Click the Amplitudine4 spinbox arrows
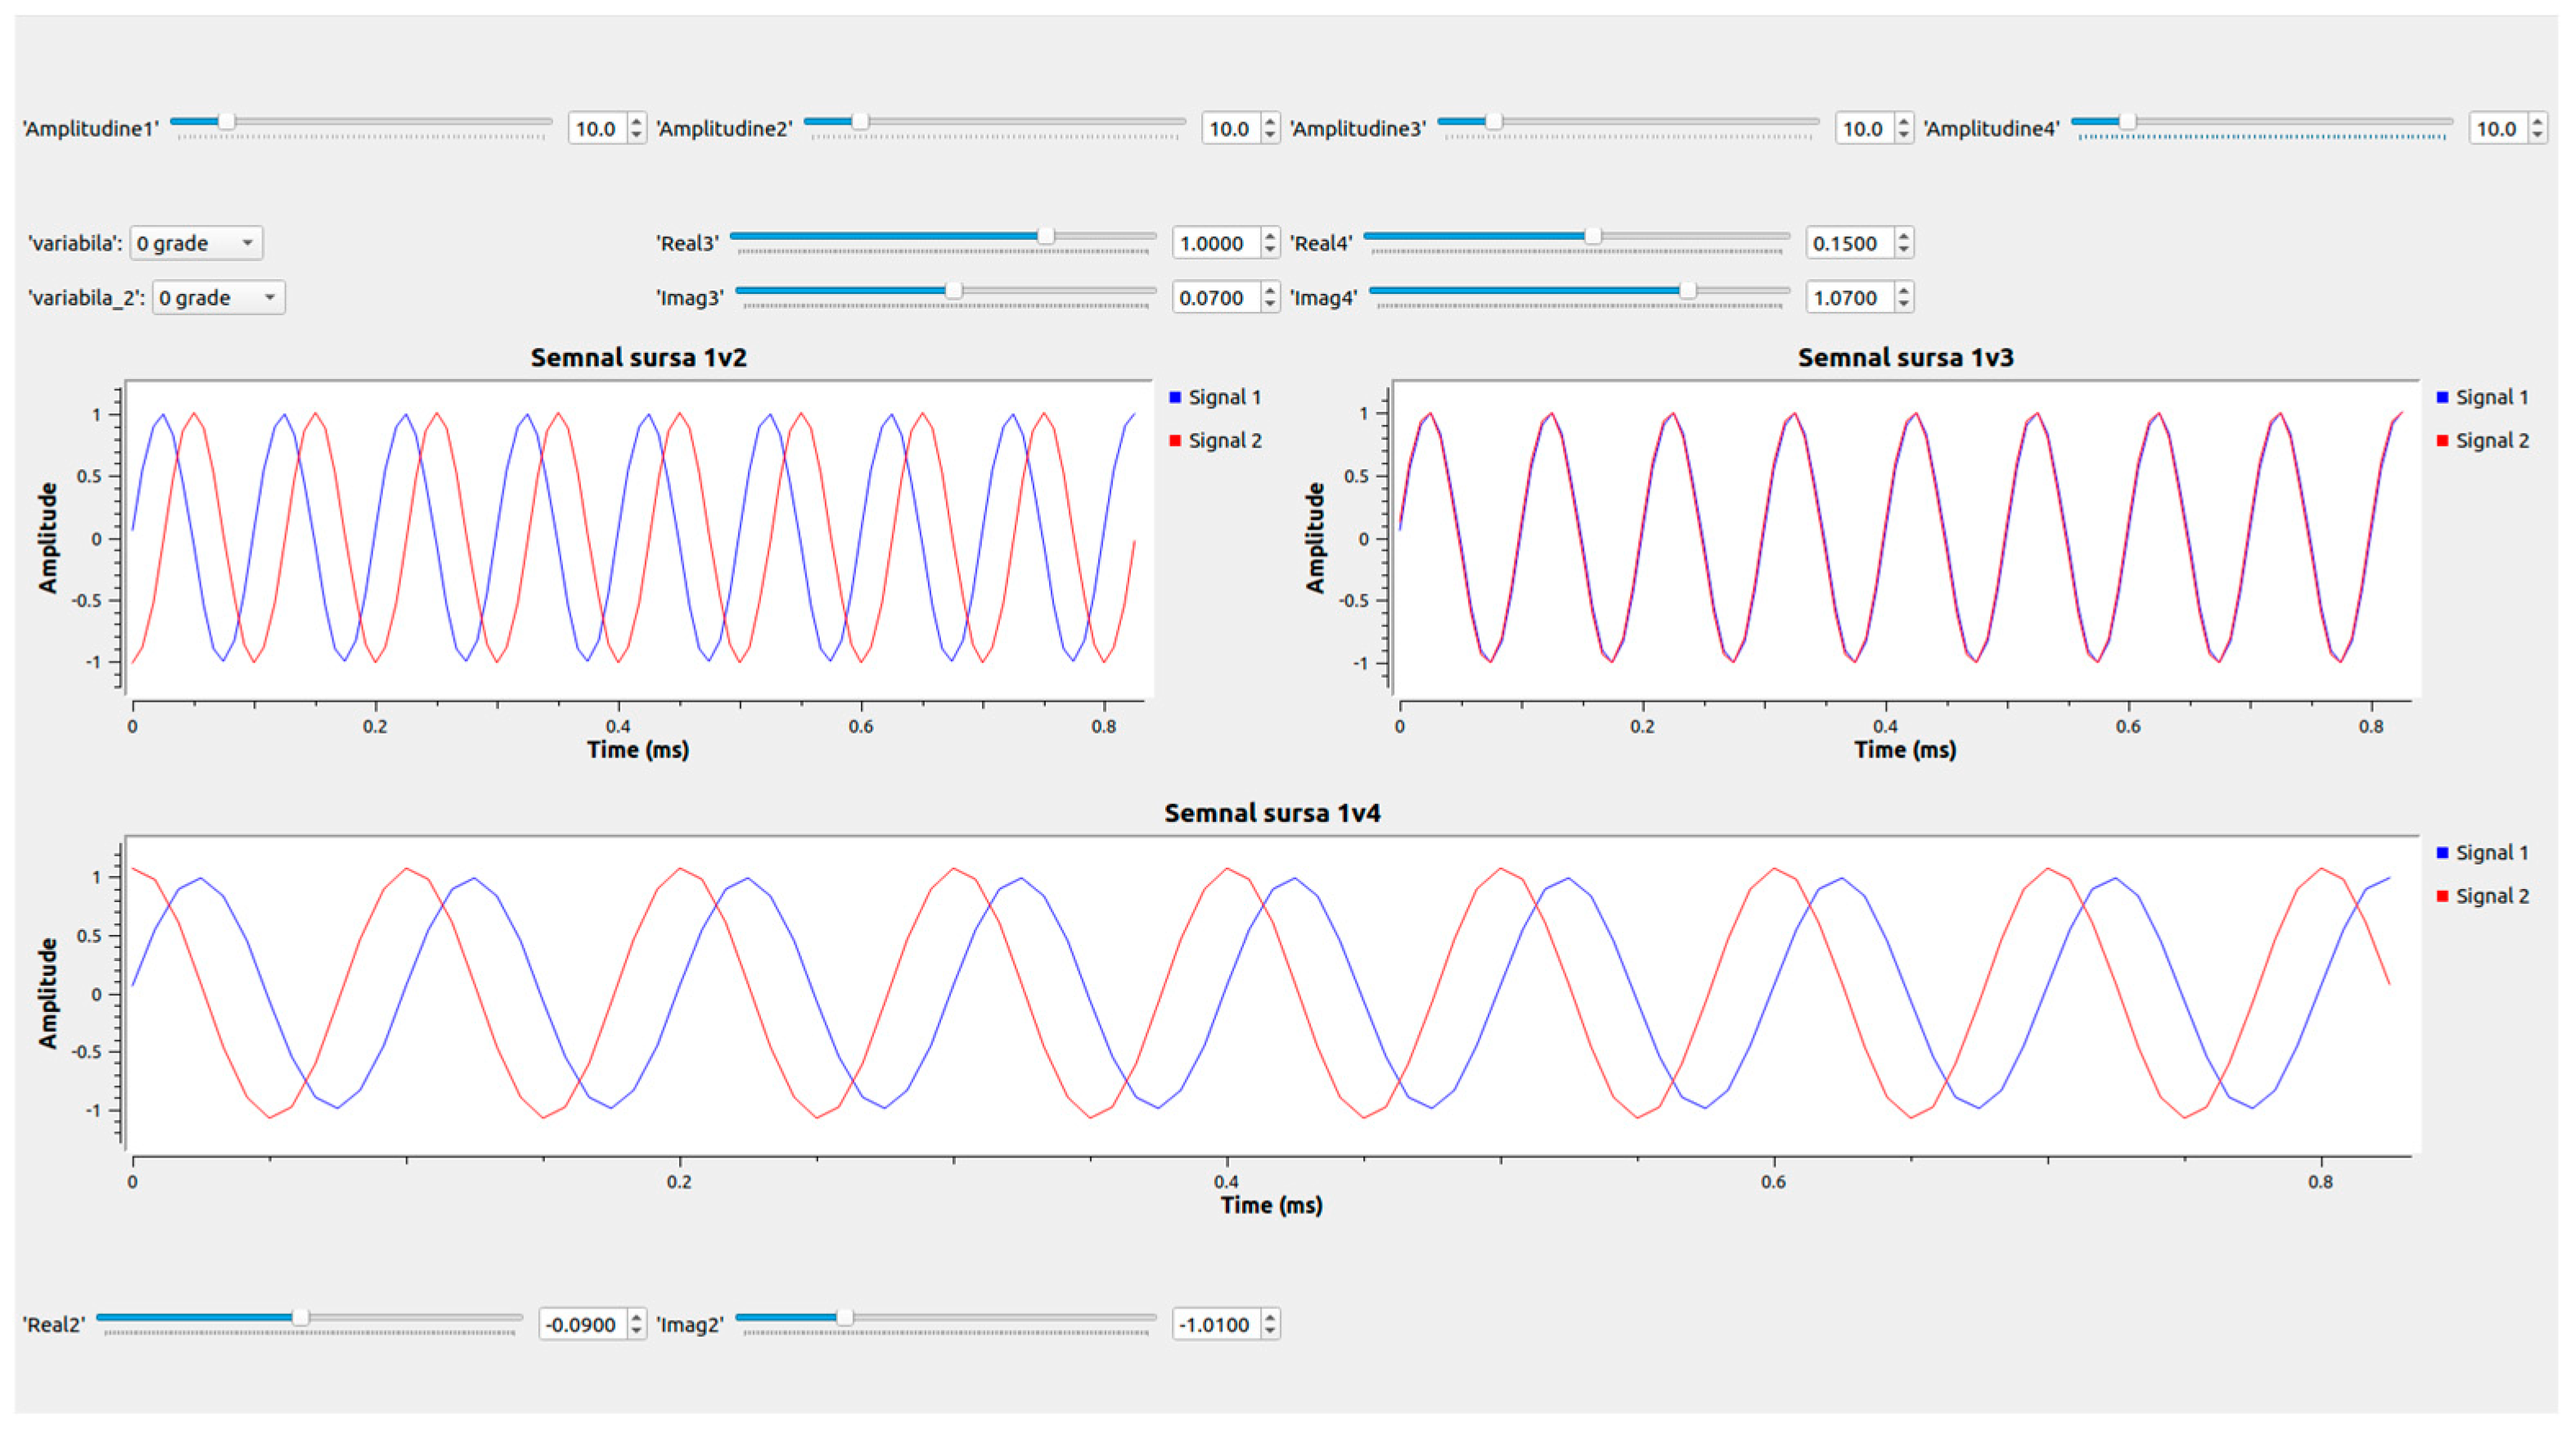2576x1431 pixels. (2537, 128)
